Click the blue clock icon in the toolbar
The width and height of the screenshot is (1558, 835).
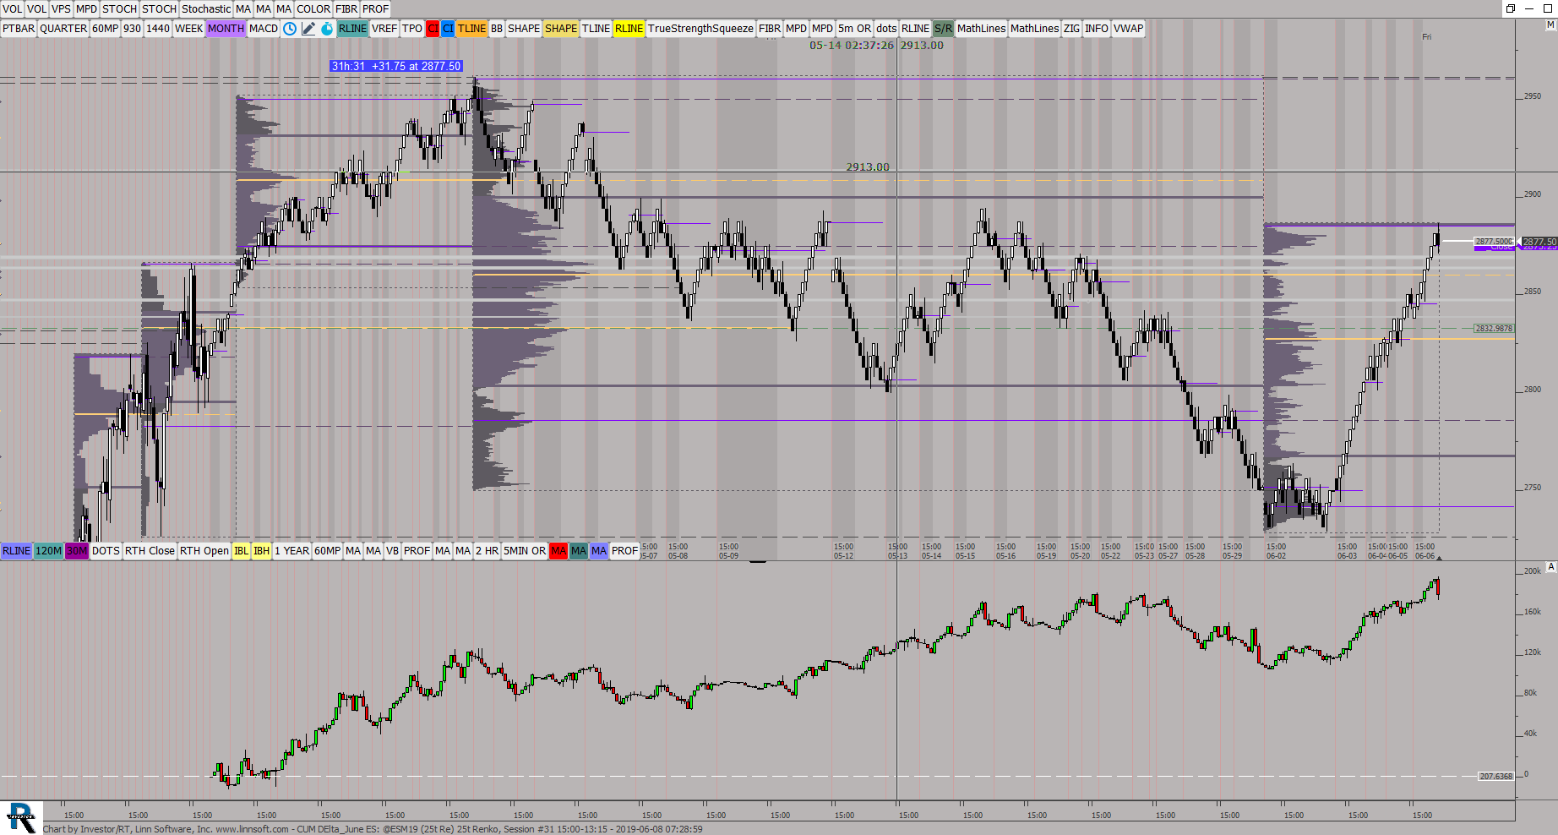click(290, 29)
